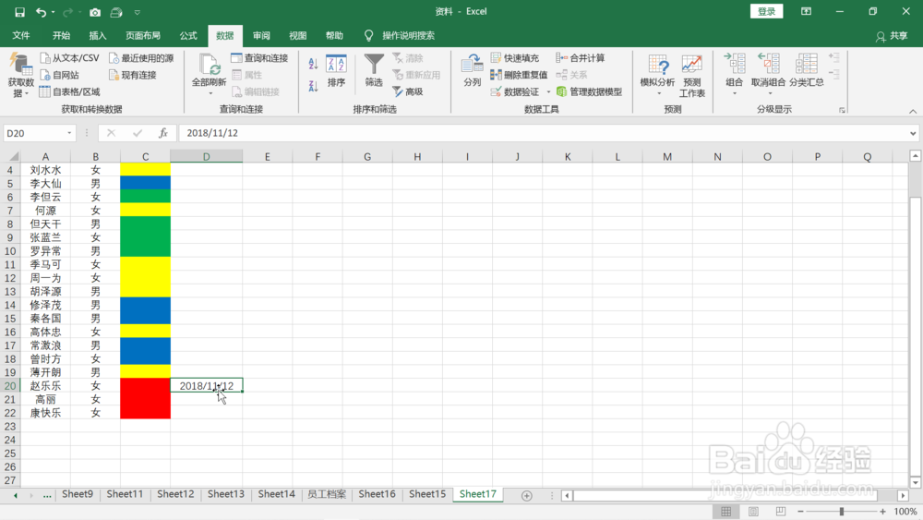Click the Undo arrow icon

coord(41,12)
